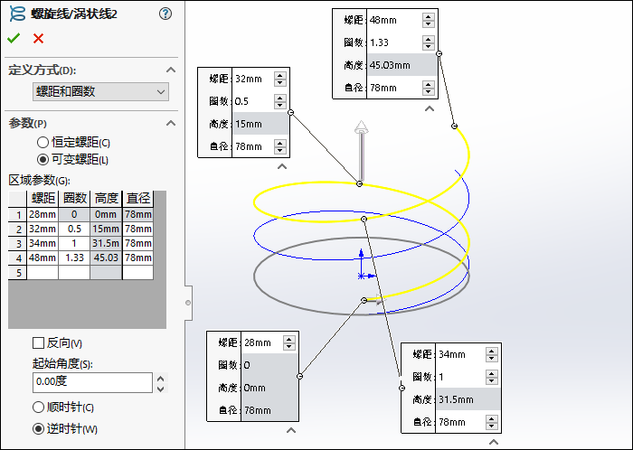Screen dimensions: 633x450
Task: Click the 起始角度 input field
Action: tap(91, 383)
